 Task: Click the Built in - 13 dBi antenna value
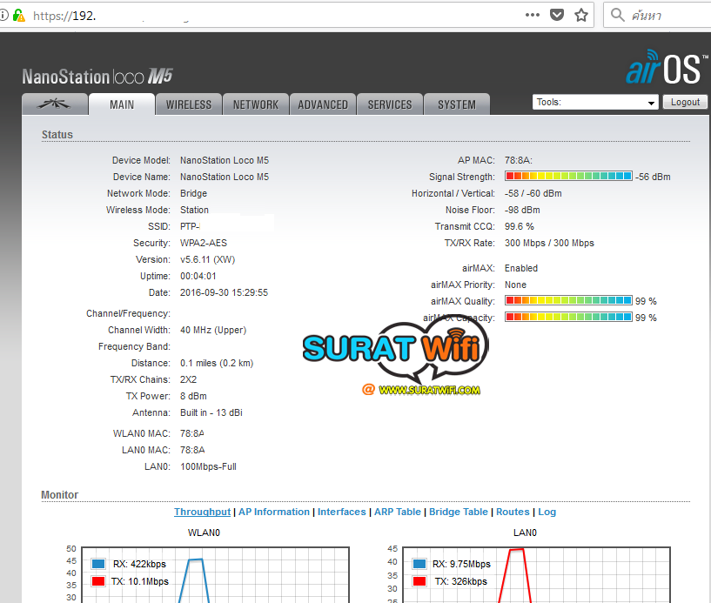(x=211, y=412)
